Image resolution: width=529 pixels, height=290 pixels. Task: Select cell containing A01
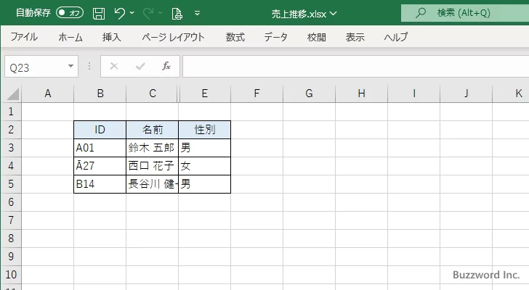[100, 148]
